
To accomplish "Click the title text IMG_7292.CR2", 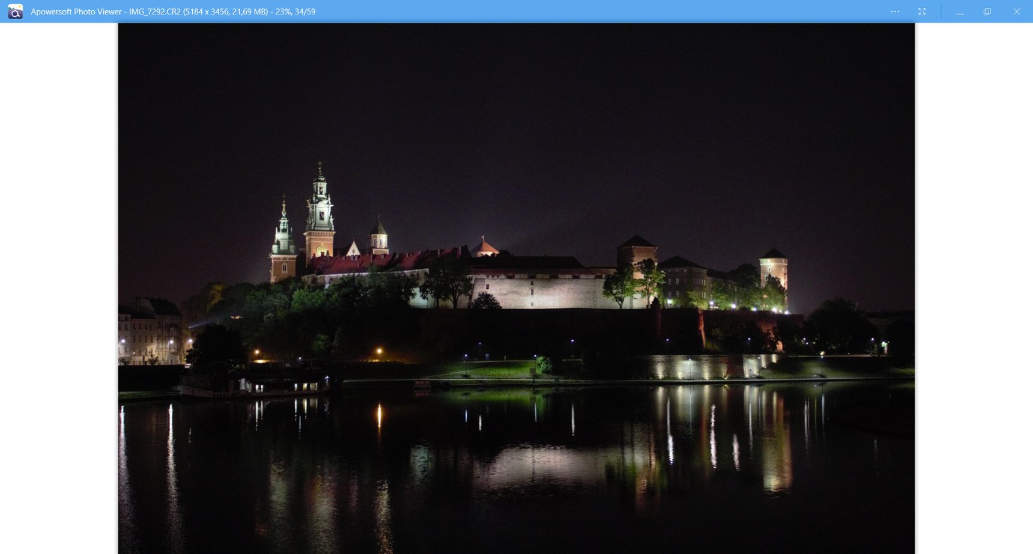I will click(155, 11).
